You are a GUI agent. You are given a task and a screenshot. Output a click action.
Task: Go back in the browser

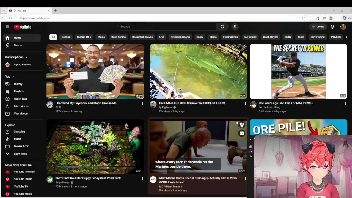[4, 18]
